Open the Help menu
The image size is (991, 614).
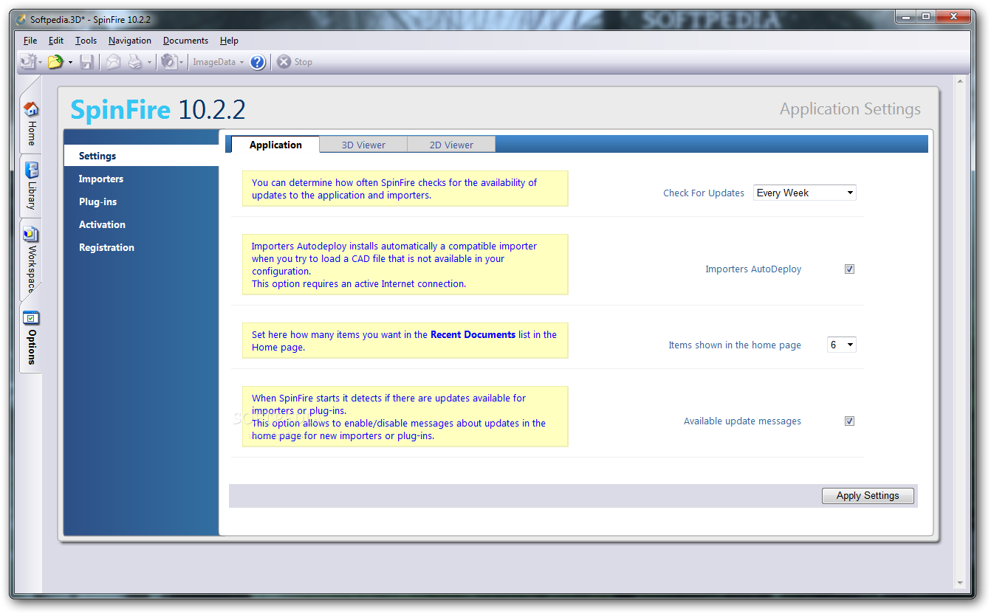pyautogui.click(x=229, y=41)
